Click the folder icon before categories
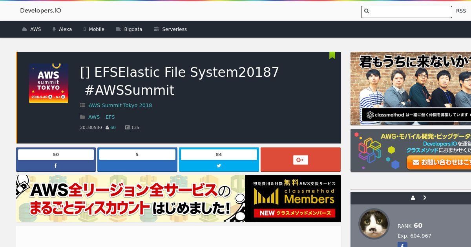 tap(82, 117)
